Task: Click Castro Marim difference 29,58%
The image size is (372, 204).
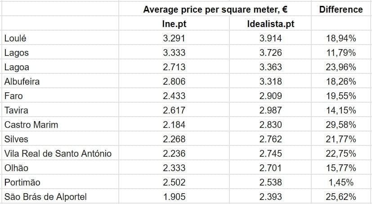Action: 341,125
